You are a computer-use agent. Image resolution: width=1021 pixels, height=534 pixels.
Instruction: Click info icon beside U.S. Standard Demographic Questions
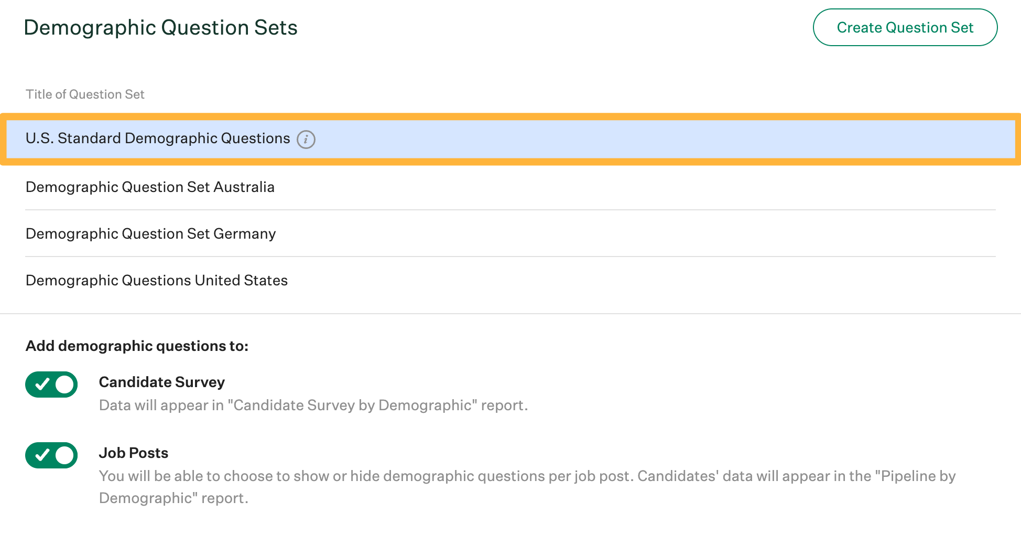click(306, 140)
